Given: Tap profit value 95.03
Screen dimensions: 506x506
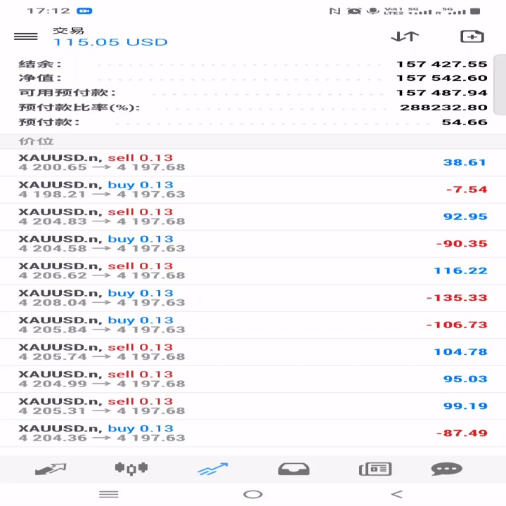Looking at the screenshot, I should tap(465, 379).
